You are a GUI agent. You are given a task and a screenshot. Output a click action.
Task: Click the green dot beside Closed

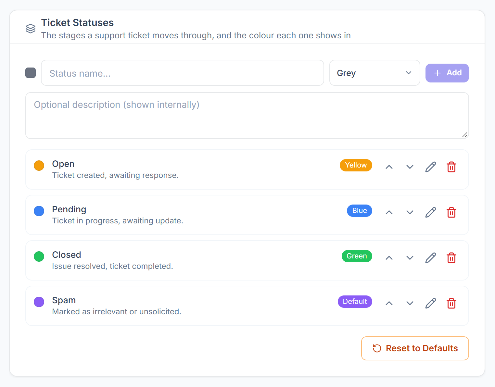tap(39, 256)
